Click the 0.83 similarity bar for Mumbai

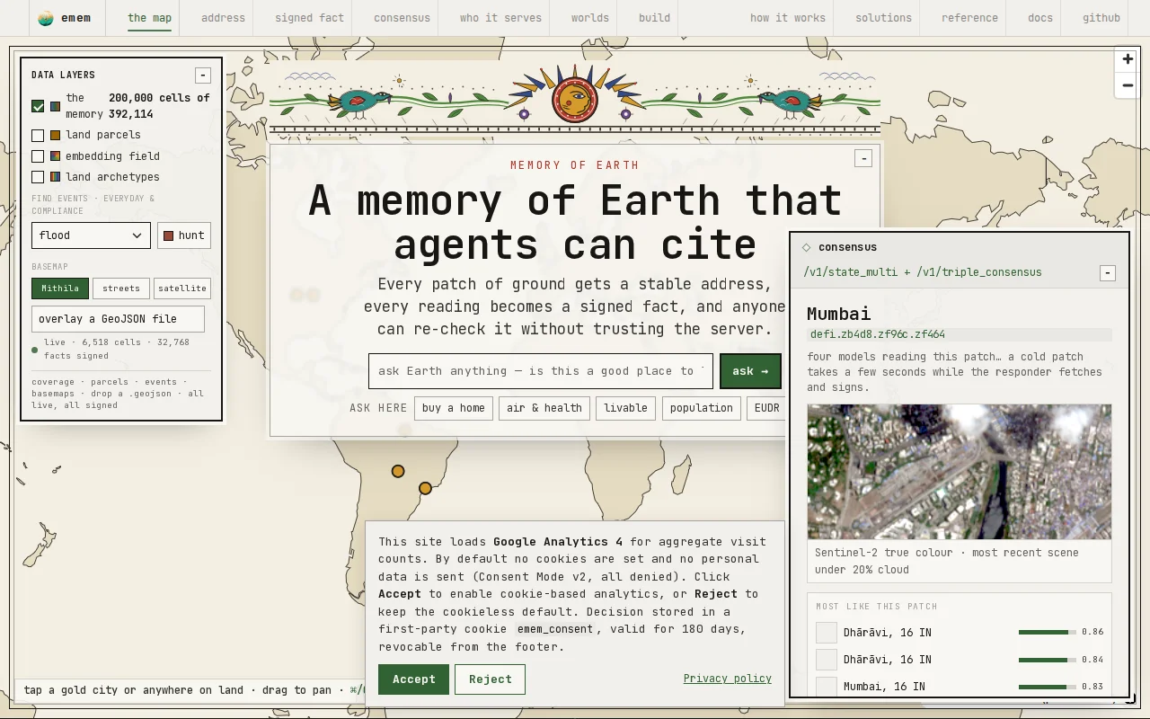1048,687
